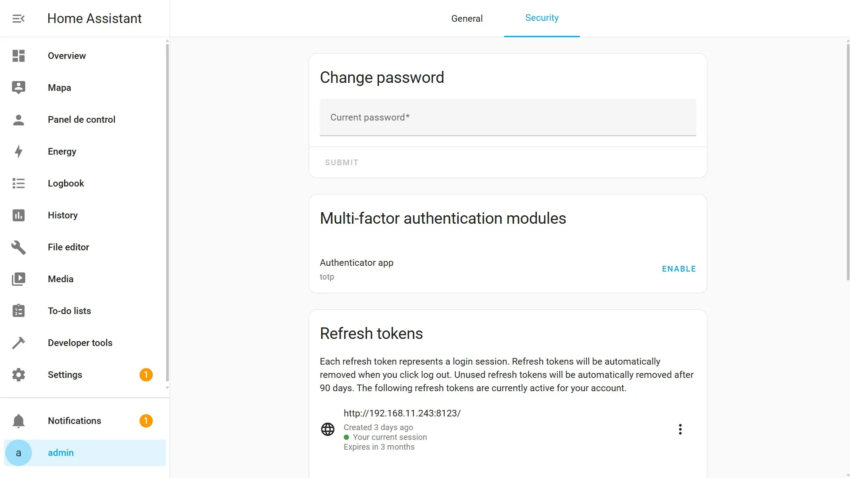Click the Notifications count badge
The image size is (850, 478).
(x=146, y=421)
